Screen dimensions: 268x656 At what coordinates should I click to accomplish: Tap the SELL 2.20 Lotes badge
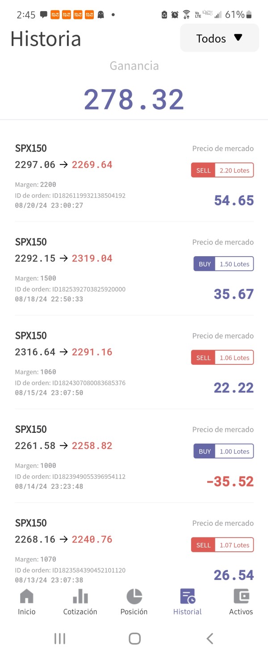point(222,170)
